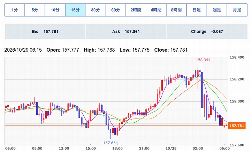The height and width of the screenshot is (152, 251).
Task: Show the 週足 weekly chart
Action: click(217, 10)
